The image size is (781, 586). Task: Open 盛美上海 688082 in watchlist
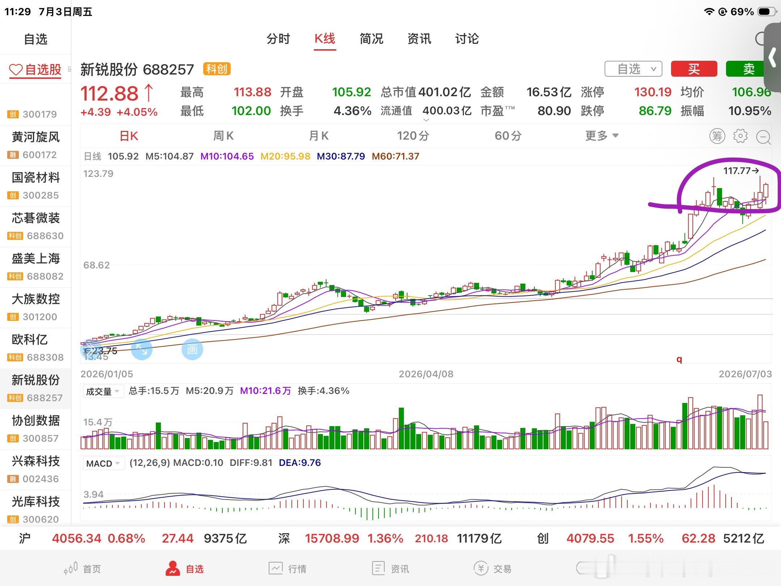tap(35, 267)
